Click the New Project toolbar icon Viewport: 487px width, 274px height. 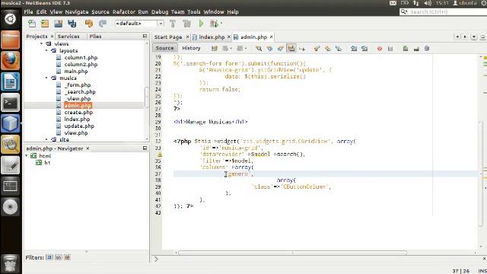(45, 24)
